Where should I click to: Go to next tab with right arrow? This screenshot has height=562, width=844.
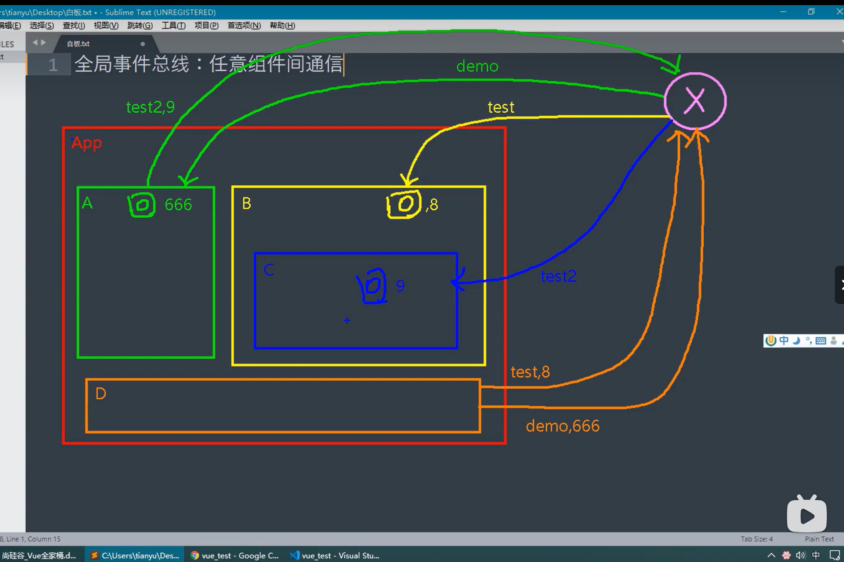[43, 43]
